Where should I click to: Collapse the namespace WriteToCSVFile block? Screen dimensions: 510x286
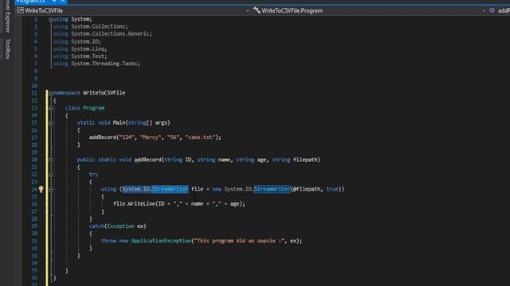(51, 93)
